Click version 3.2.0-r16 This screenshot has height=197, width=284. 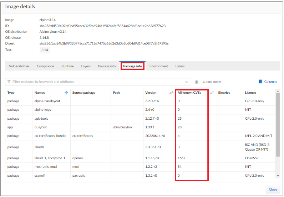(152, 101)
